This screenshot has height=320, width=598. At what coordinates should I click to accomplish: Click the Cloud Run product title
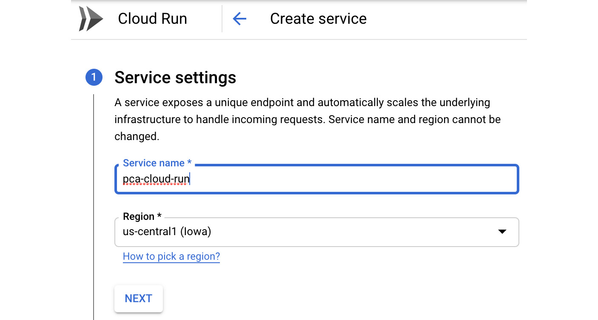point(152,19)
